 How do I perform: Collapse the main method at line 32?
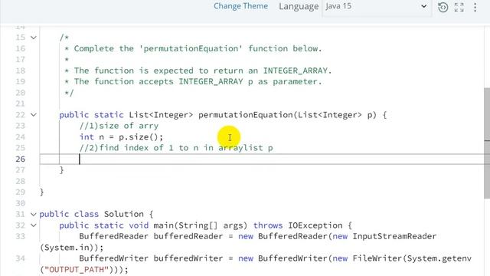34,225
